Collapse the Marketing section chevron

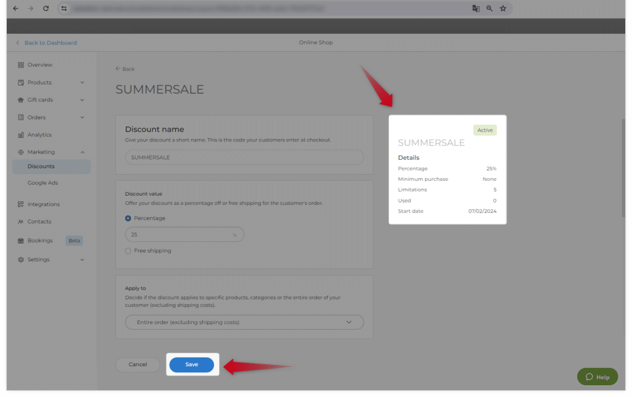[82, 152]
